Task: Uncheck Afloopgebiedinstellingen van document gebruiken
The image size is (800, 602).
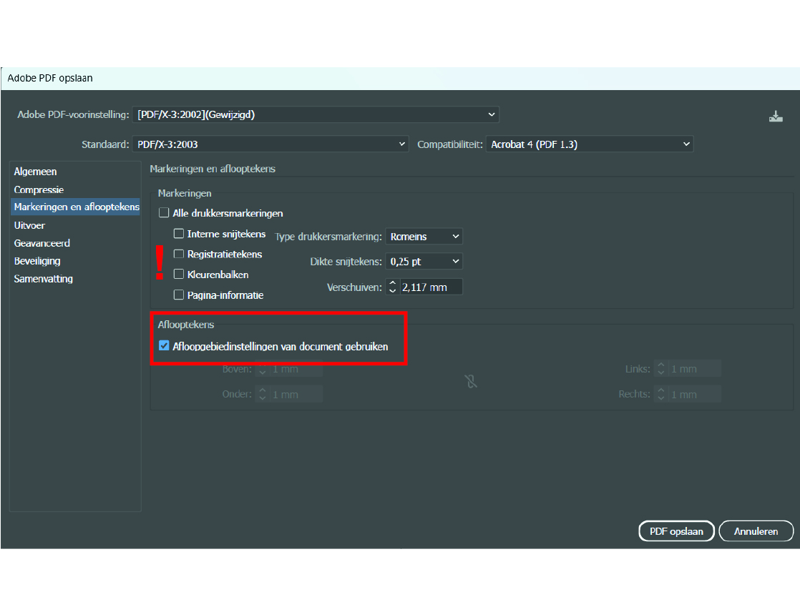Action: (x=164, y=347)
